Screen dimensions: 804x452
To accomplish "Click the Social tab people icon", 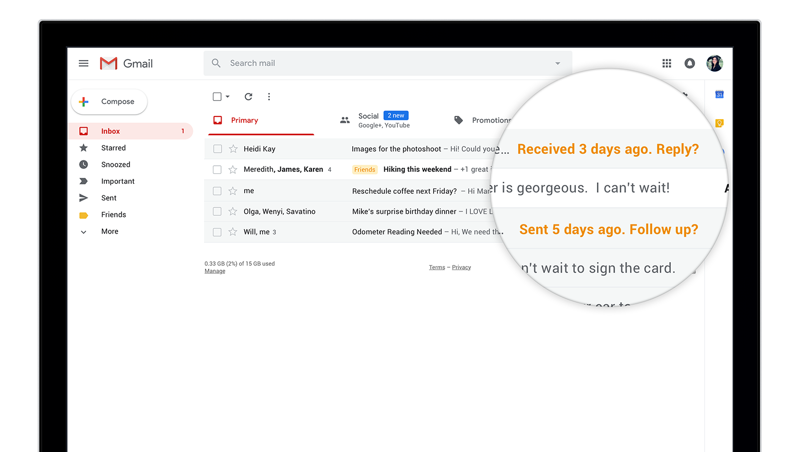I will tap(345, 120).
